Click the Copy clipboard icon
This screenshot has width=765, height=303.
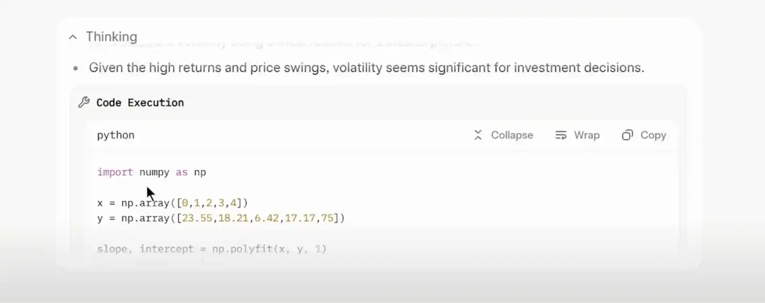(x=627, y=135)
